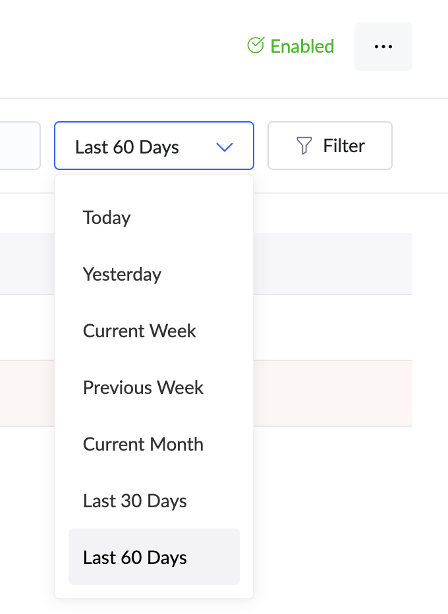
Task: Click the white table row below the header
Action: pos(333,327)
